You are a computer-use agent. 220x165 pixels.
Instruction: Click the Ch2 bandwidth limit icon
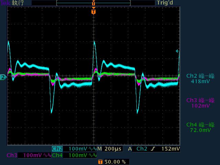[92, 149]
